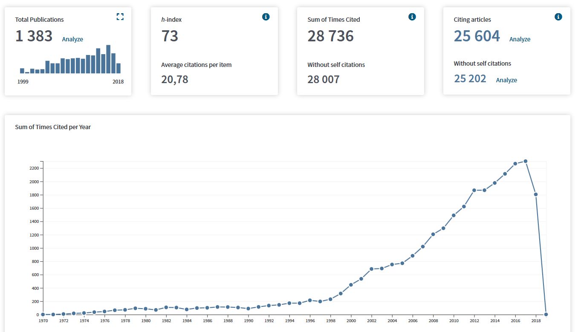The width and height of the screenshot is (581, 332).
Task: Click Analyze next to 25 202 without self citations
Action: 506,80
